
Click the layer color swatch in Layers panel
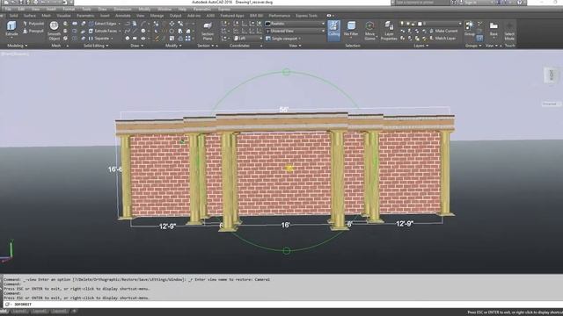(420, 24)
